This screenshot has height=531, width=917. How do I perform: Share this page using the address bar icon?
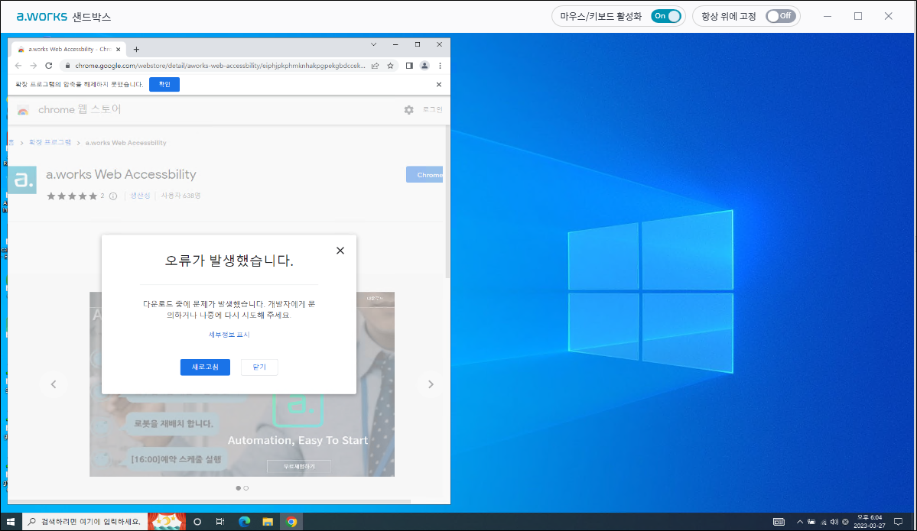375,66
